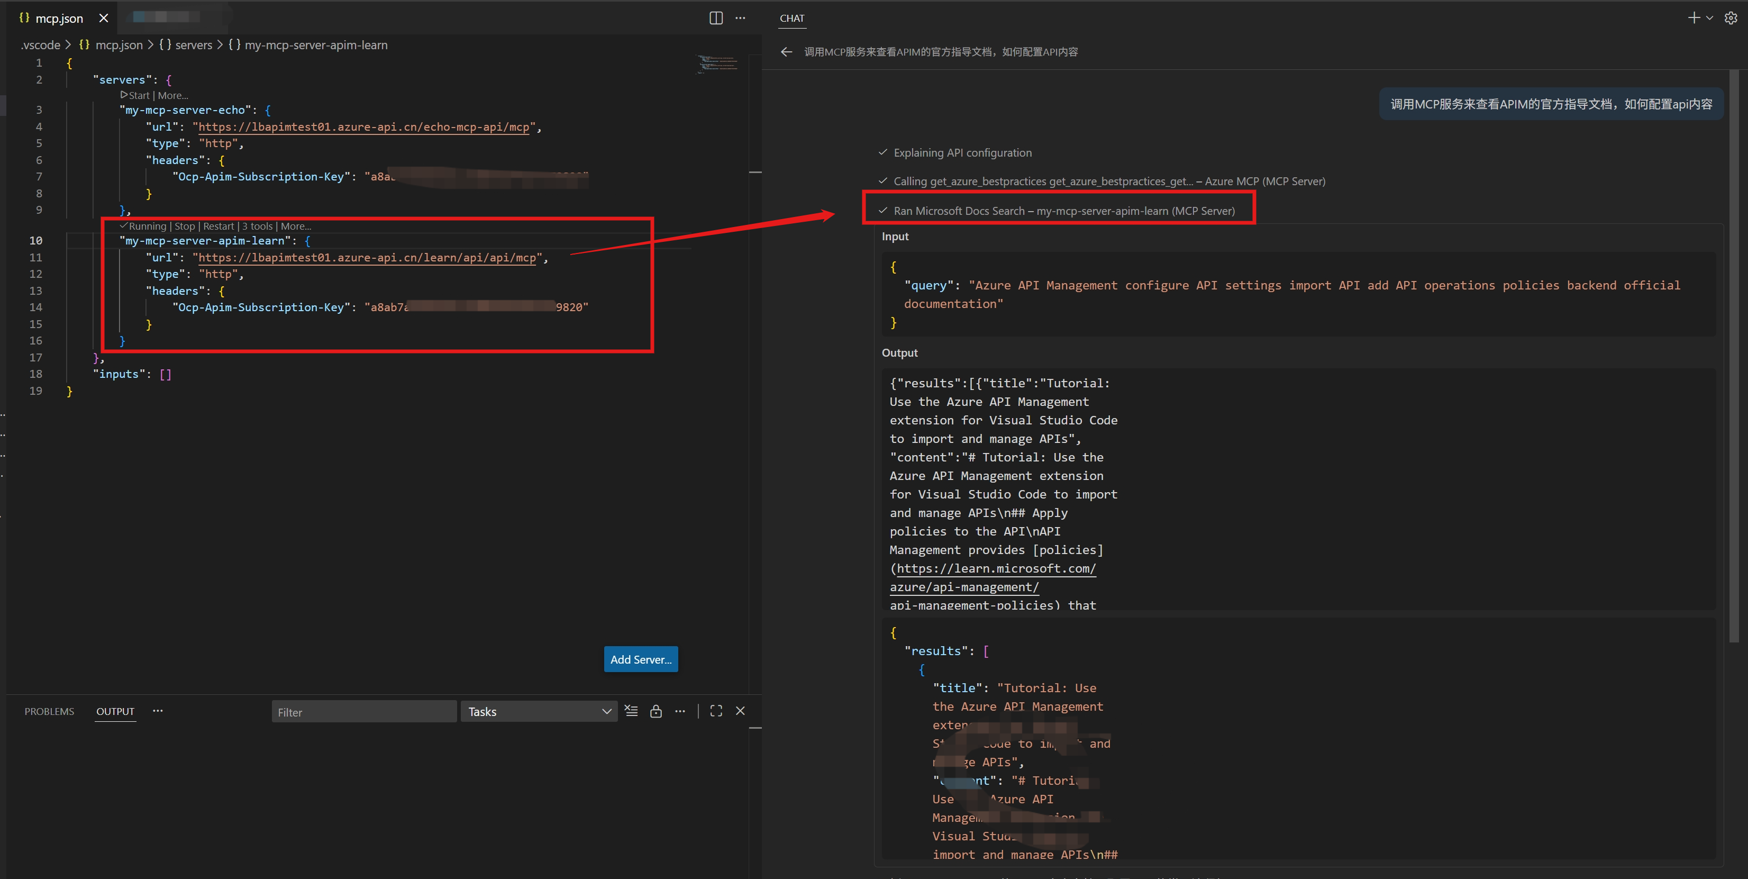Restart the my-mcp-server-apim-learn server

pos(218,226)
